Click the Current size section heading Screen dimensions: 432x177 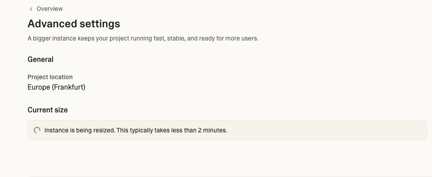click(x=48, y=110)
